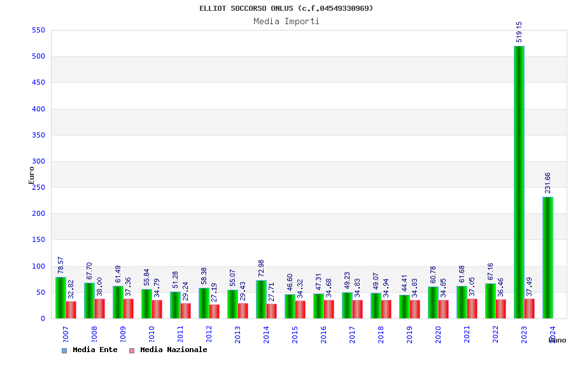Viewport: 573px width, 382px height.
Task: Click the value label 231.66
Action: point(548,183)
